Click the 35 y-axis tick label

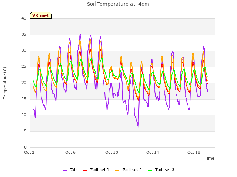(x=24, y=34)
